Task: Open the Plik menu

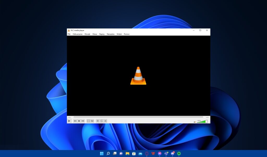Action: click(69, 34)
